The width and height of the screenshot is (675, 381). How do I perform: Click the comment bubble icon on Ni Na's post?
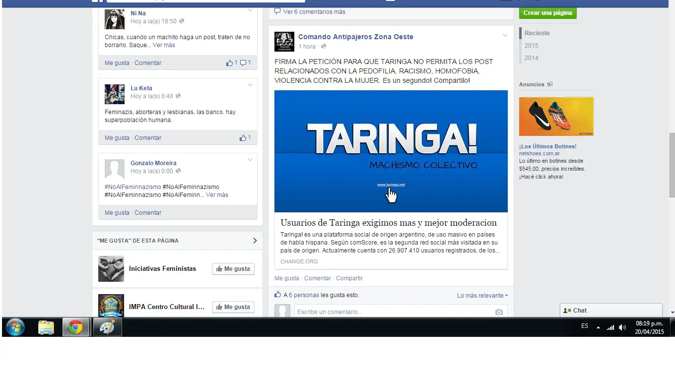click(243, 63)
